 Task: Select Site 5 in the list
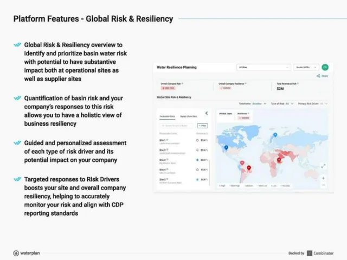[183, 181]
